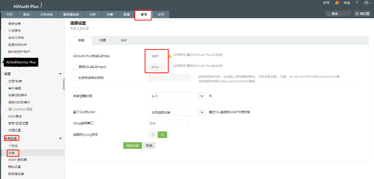
Task: Open 事件清理 in the sidebar
Action: [14, 88]
